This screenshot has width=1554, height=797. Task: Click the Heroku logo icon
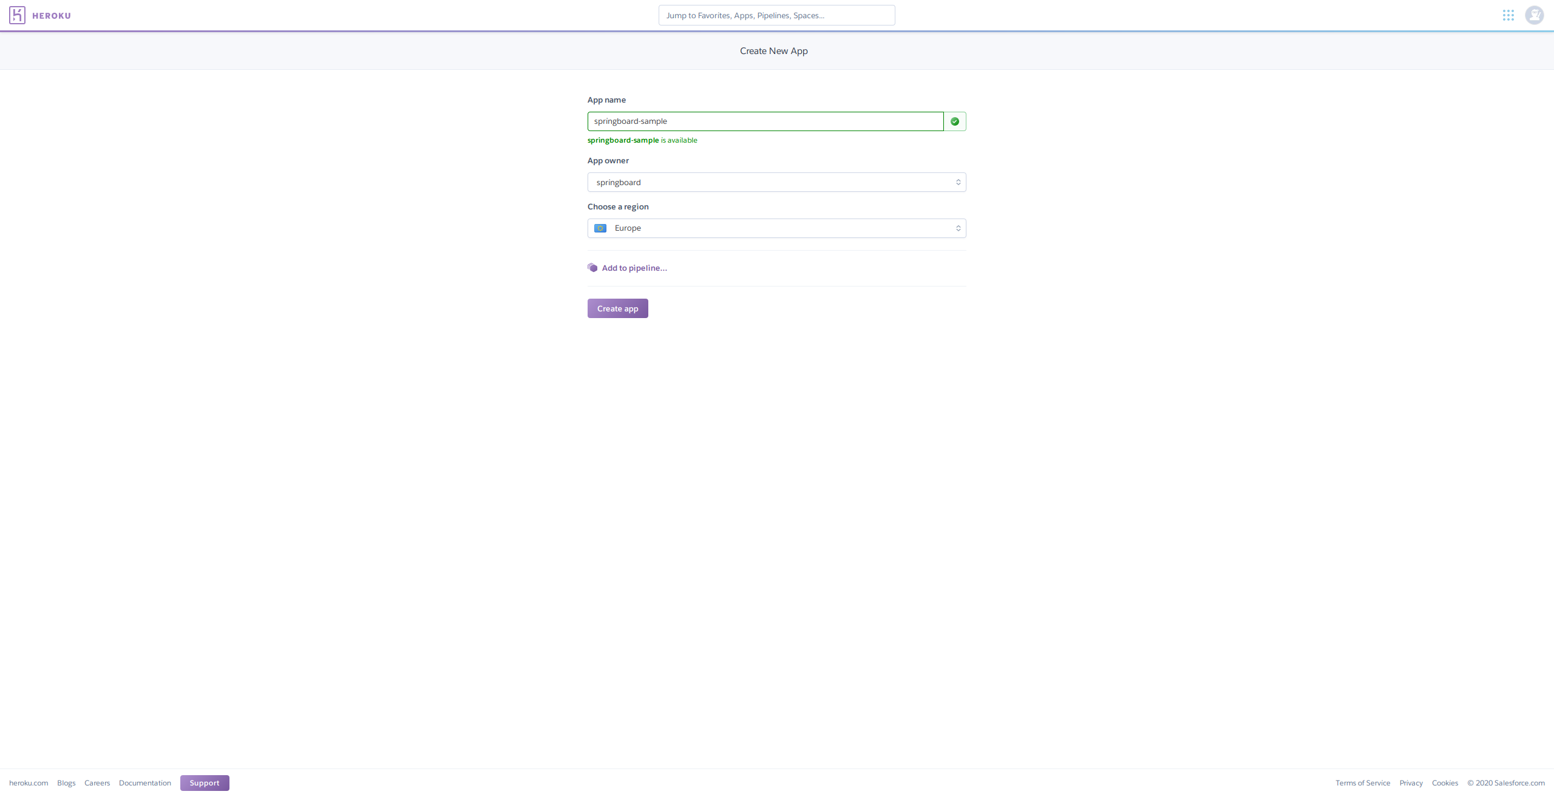point(17,15)
